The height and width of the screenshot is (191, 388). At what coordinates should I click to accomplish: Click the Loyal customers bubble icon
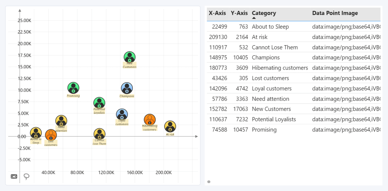[x=122, y=114]
